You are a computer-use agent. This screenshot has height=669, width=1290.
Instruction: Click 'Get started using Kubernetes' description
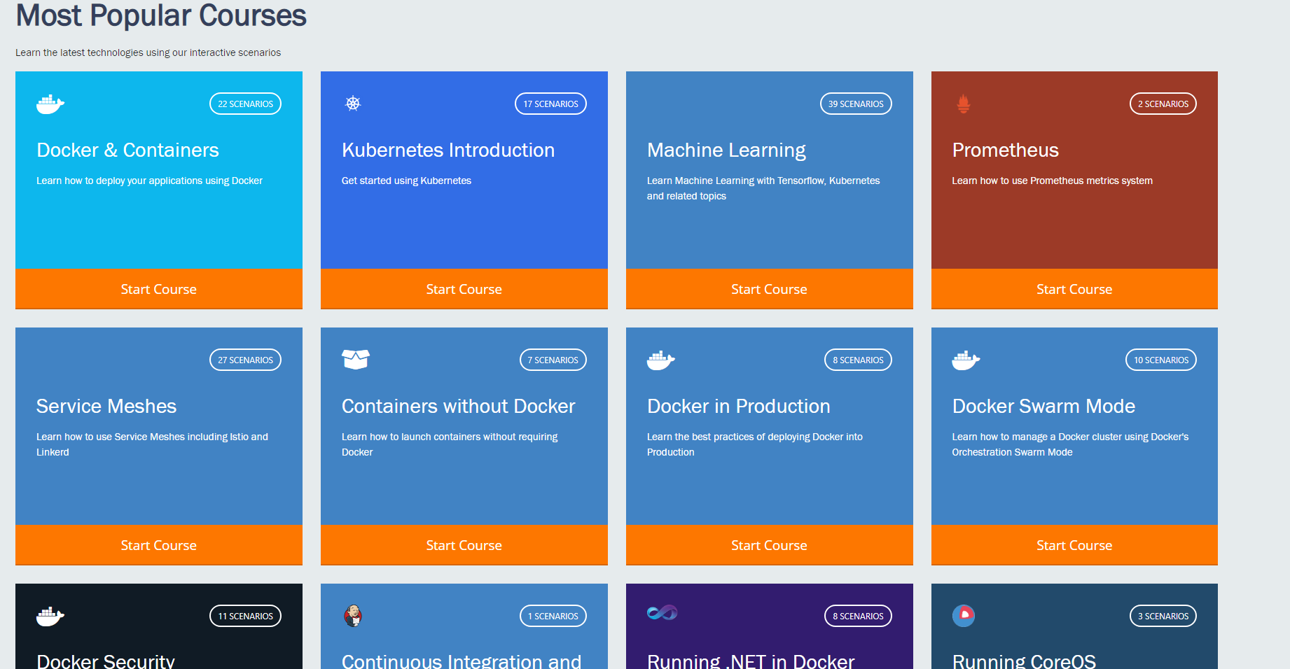(406, 181)
